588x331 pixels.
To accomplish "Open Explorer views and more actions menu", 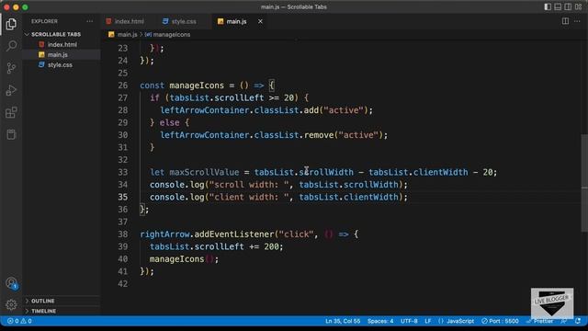I will pyautogui.click(x=90, y=21).
